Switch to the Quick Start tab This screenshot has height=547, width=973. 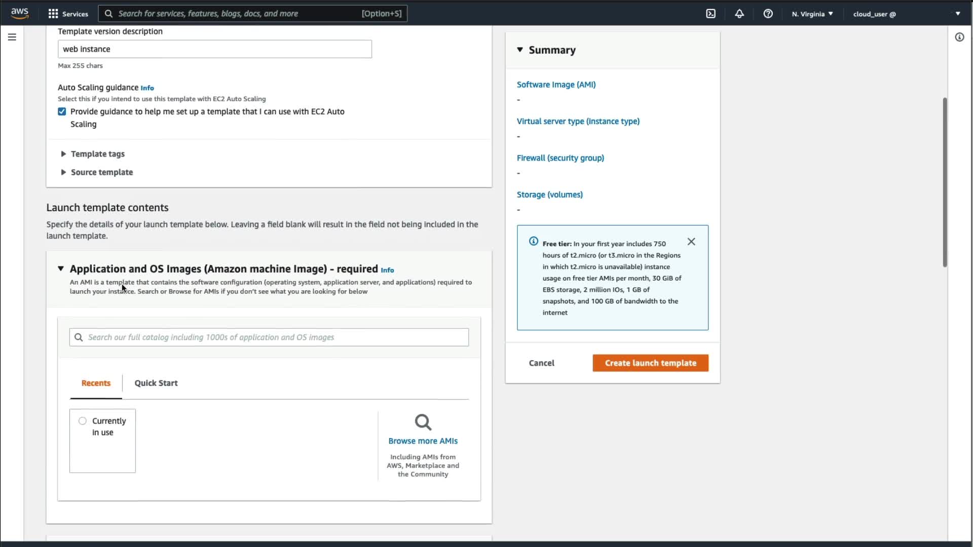click(156, 383)
